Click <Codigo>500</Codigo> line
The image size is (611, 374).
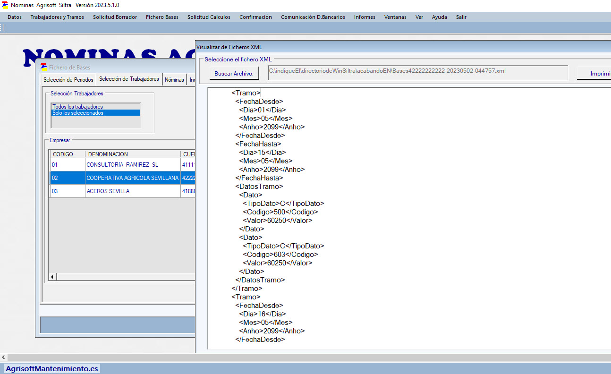point(280,212)
